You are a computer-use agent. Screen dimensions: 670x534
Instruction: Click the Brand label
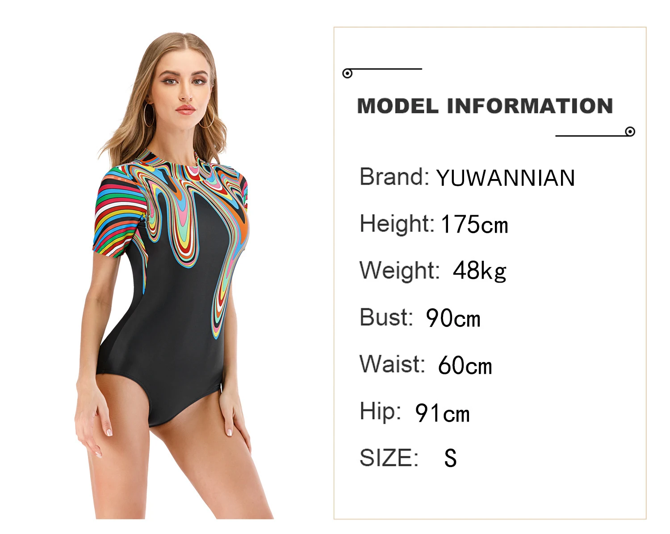394,177
